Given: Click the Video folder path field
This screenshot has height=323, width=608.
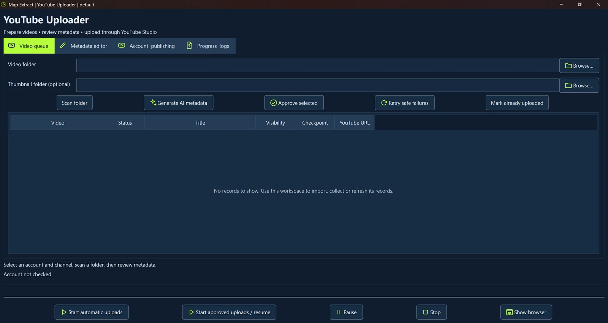Looking at the screenshot, I should pyautogui.click(x=318, y=65).
